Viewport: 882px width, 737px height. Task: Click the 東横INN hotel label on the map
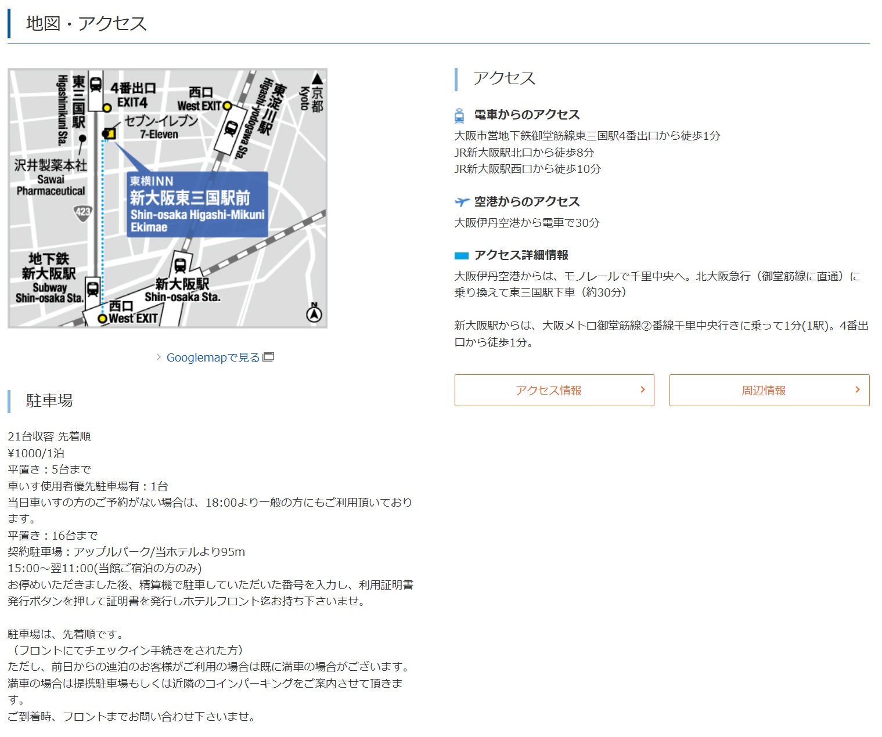[197, 204]
